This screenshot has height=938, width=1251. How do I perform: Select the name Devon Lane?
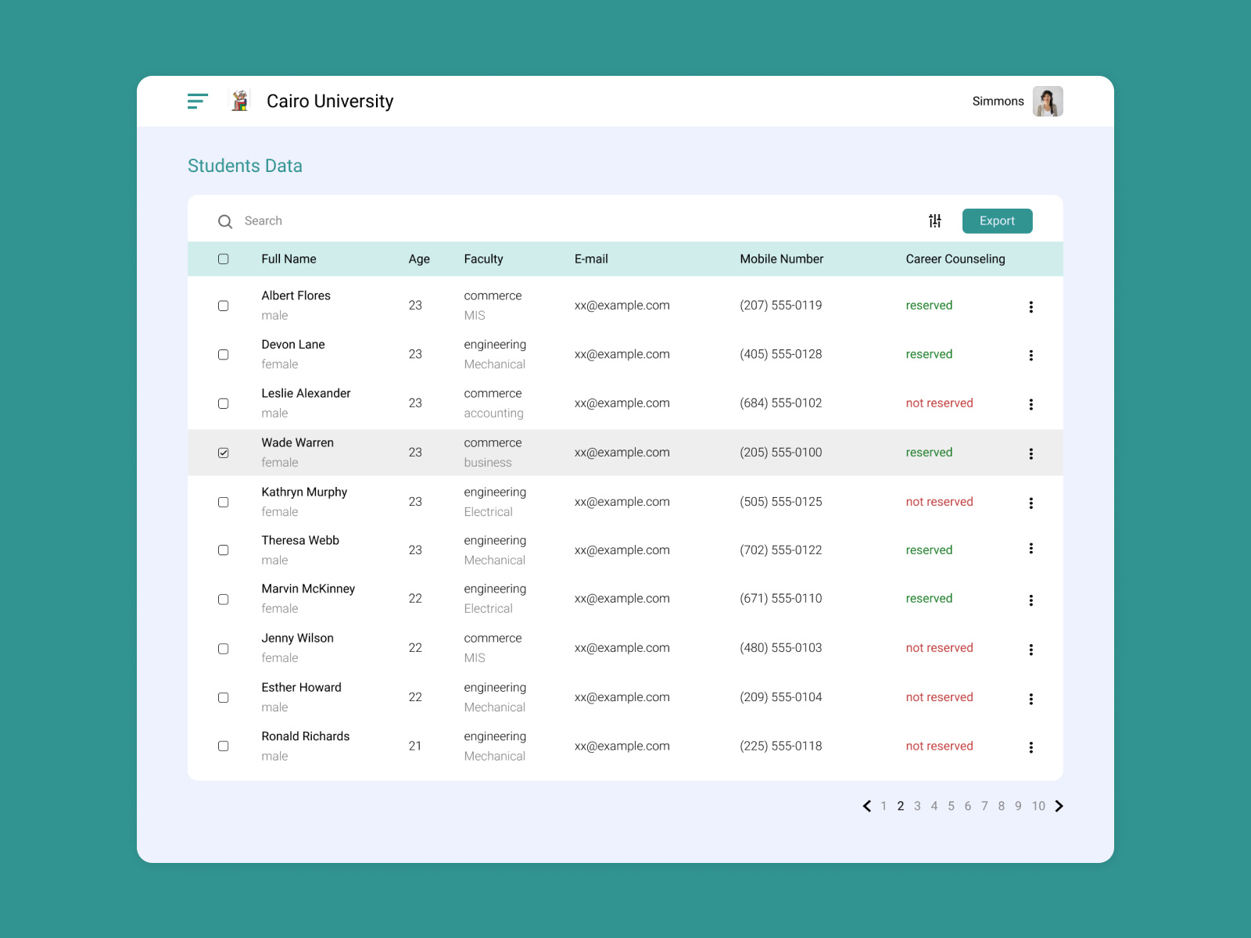pos(293,345)
